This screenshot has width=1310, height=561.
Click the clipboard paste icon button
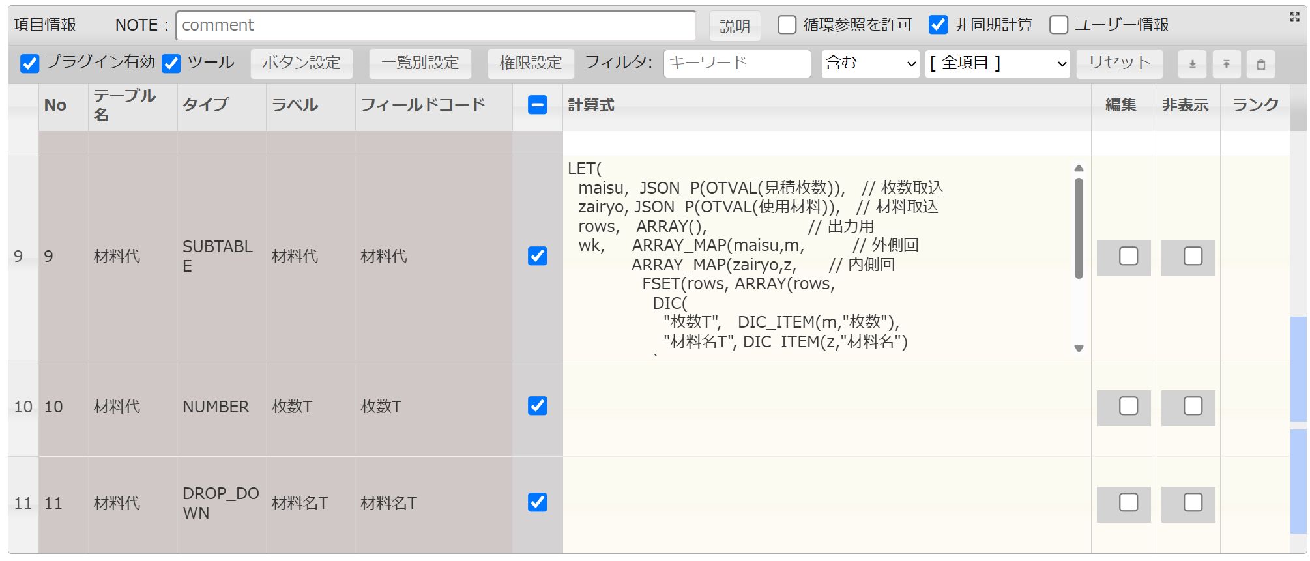click(1260, 64)
